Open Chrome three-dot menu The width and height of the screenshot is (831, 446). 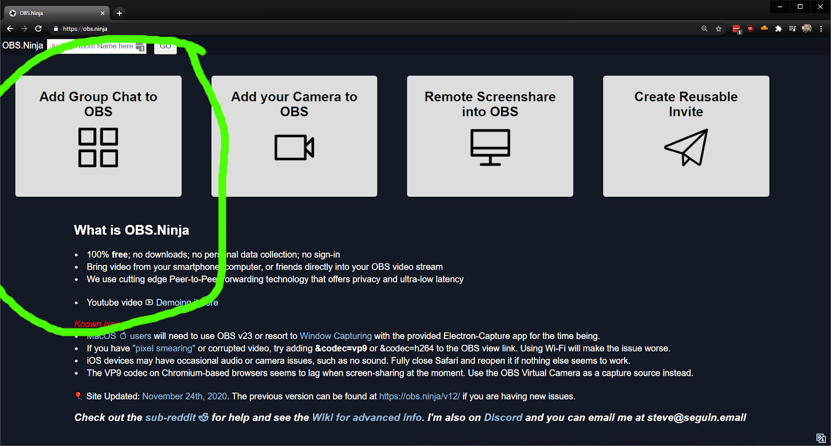tap(821, 29)
